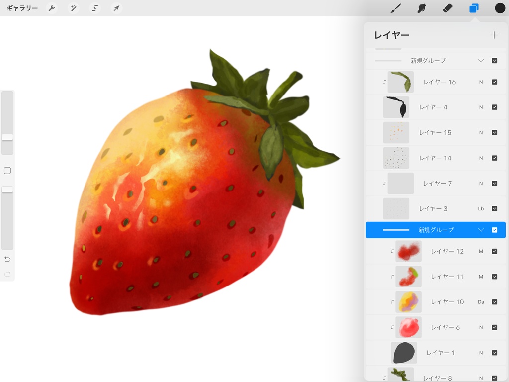Open blend mode N for レイヤー 7

point(481,184)
